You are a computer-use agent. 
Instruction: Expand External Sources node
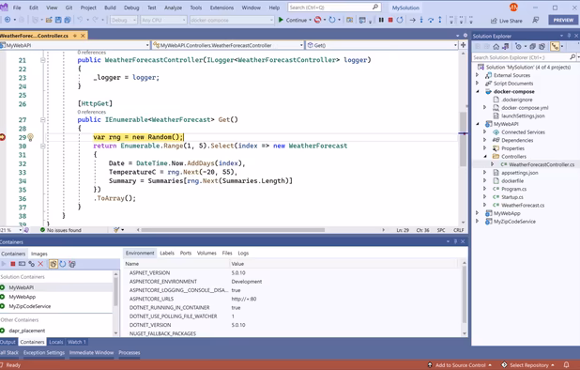point(477,75)
